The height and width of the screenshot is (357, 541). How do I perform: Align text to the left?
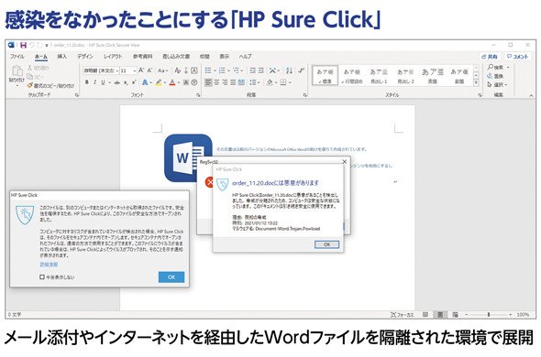[208, 82]
